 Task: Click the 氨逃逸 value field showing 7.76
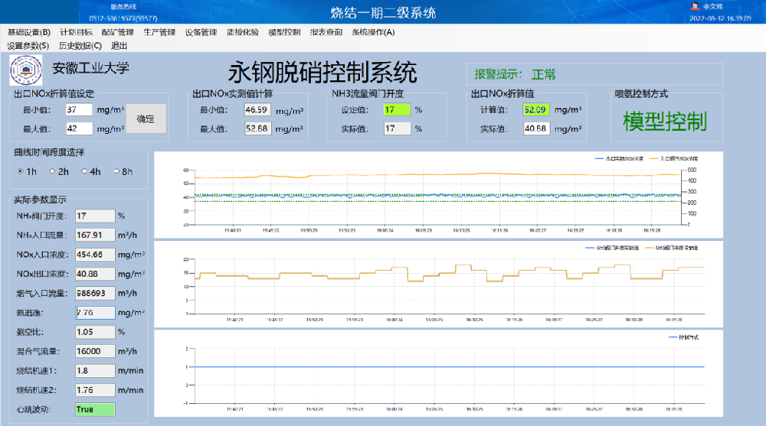click(x=95, y=312)
